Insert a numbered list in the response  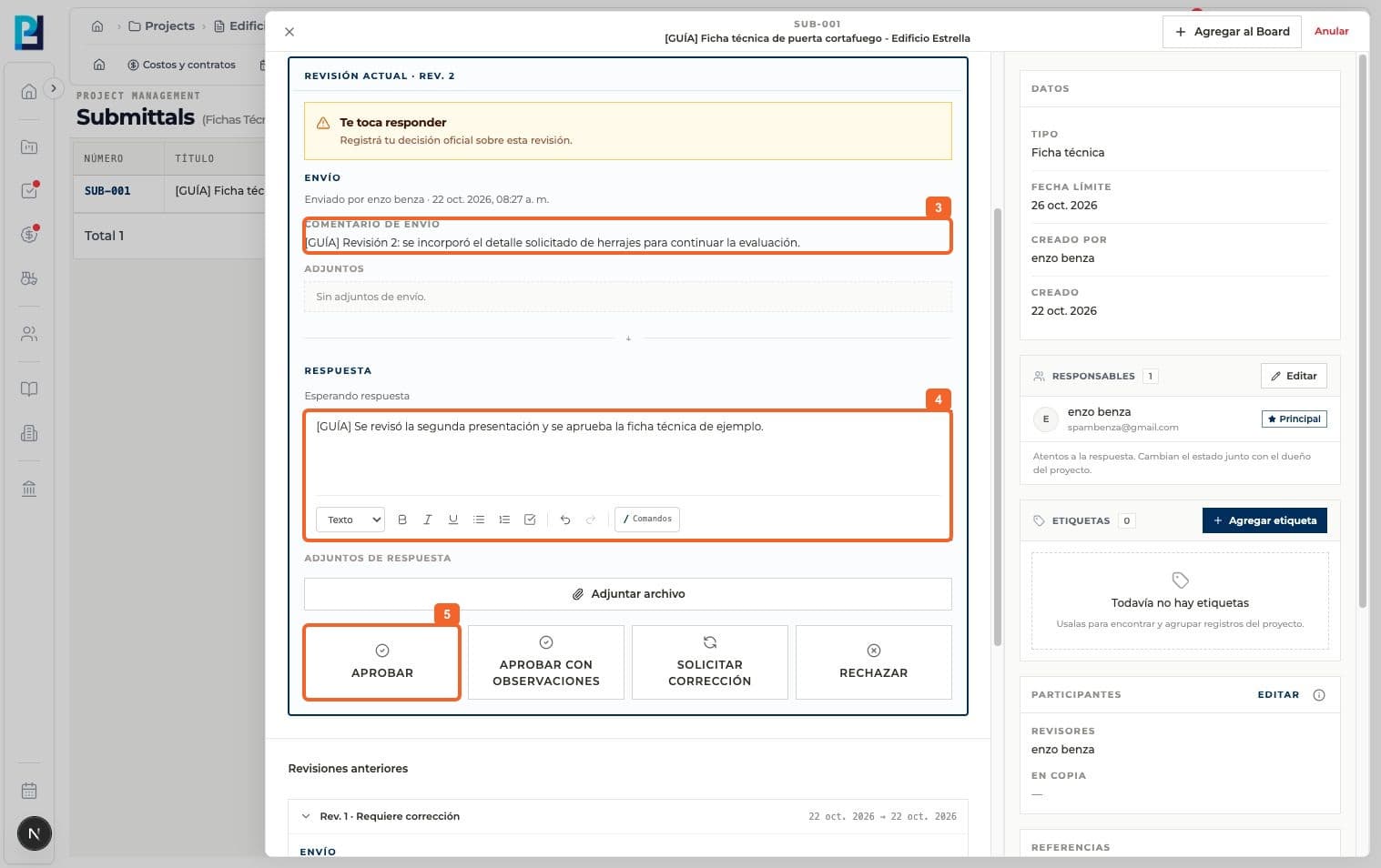[x=504, y=520]
